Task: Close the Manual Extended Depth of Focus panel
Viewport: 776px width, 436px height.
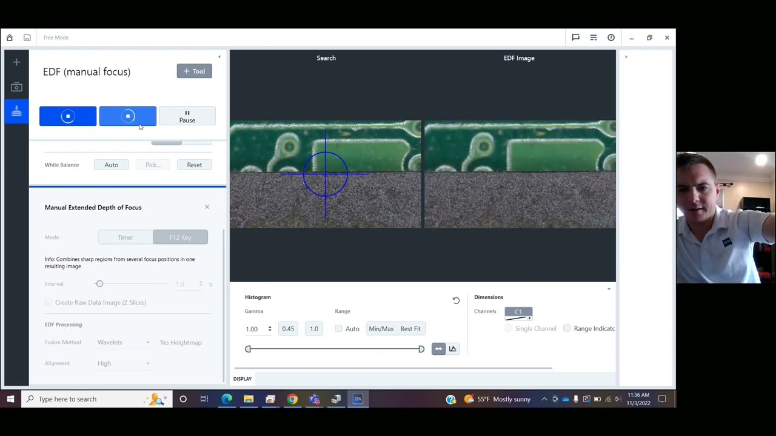Action: pos(207,207)
